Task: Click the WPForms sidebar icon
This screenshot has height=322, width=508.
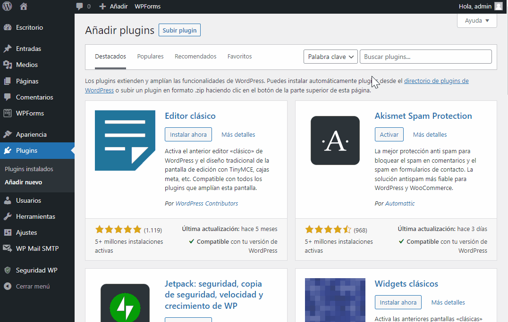Action: pos(8,113)
